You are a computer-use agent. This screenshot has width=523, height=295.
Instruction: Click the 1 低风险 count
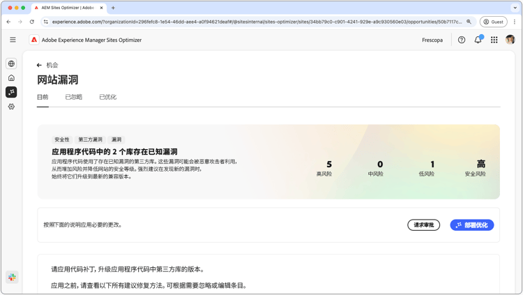[427, 168]
